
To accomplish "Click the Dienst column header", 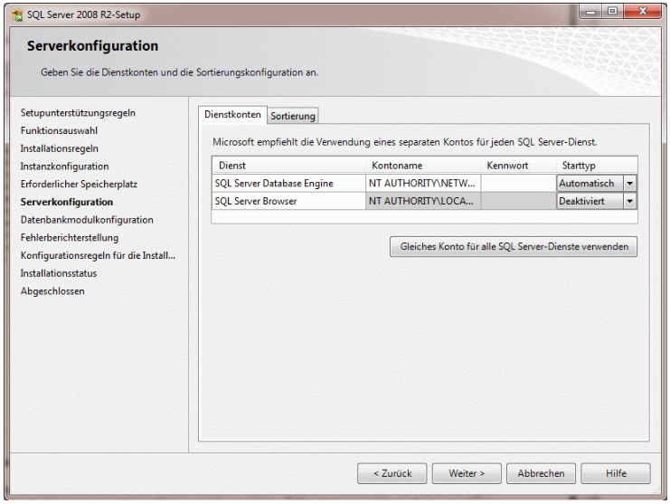I will 288,166.
